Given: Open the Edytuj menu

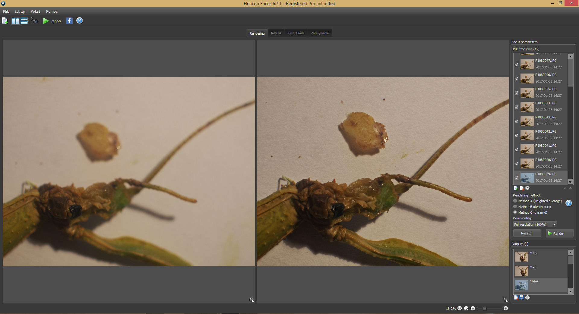Looking at the screenshot, I should click(x=20, y=11).
